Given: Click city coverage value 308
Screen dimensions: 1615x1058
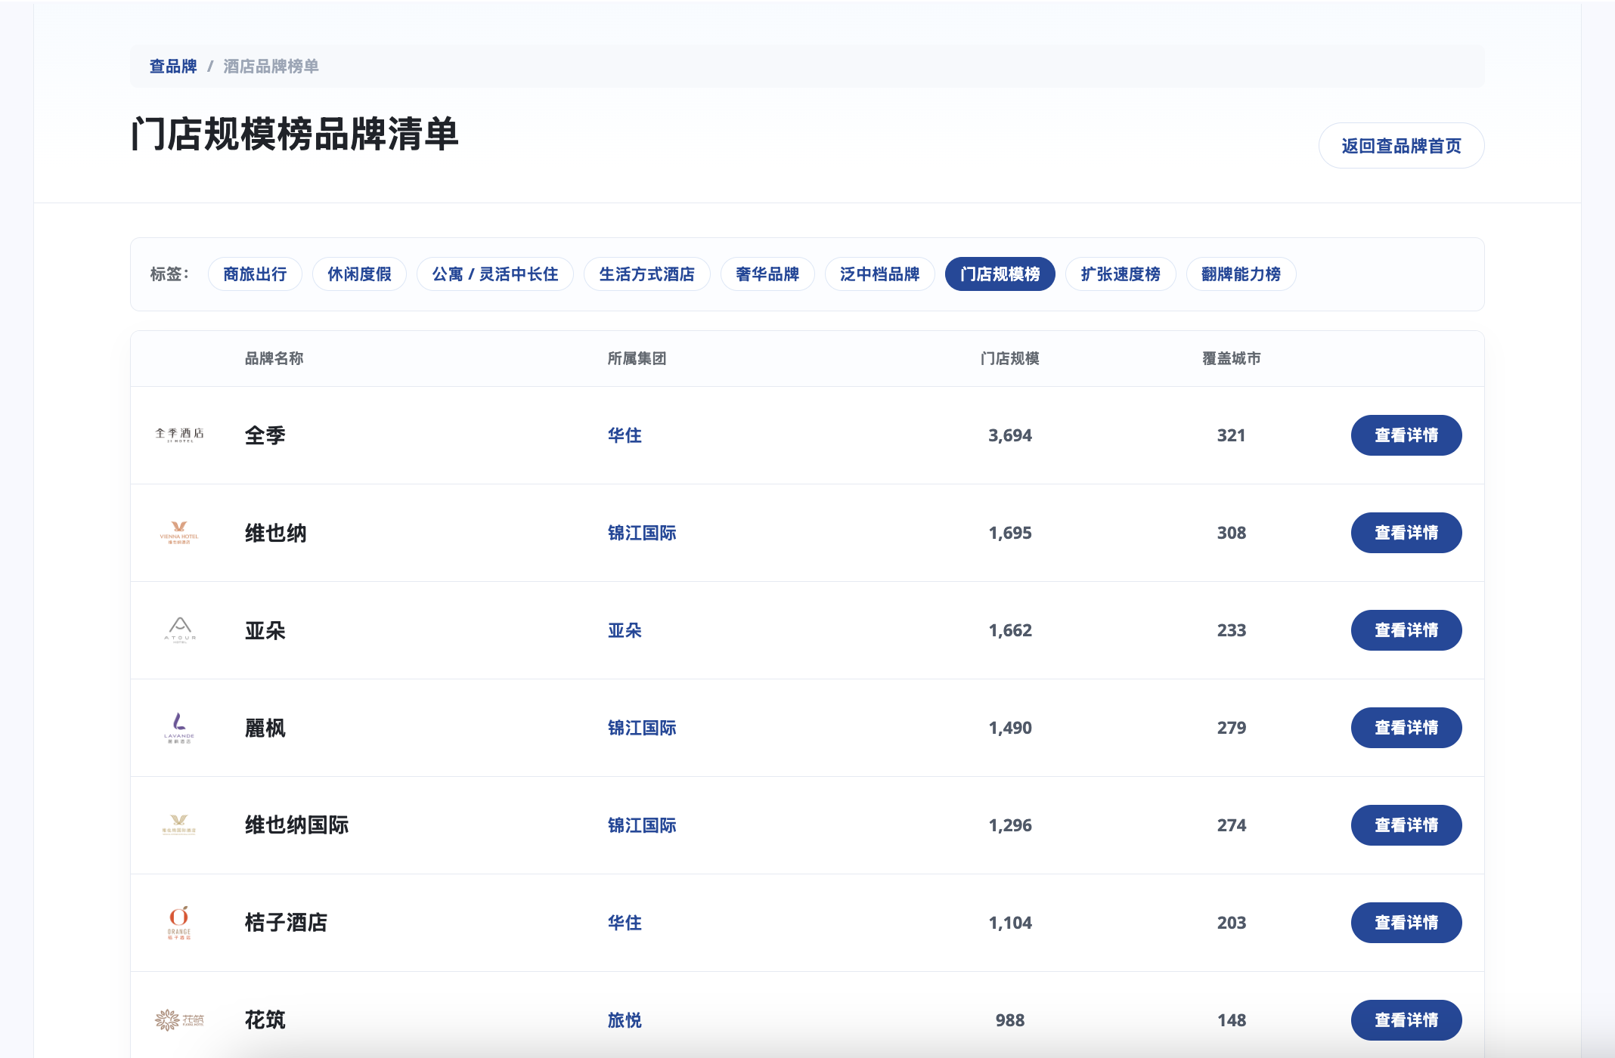Looking at the screenshot, I should click(x=1232, y=533).
